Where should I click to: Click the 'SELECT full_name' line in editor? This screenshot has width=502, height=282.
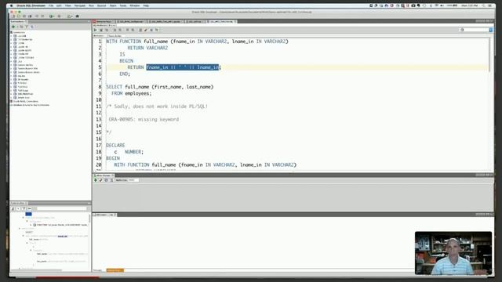click(160, 87)
